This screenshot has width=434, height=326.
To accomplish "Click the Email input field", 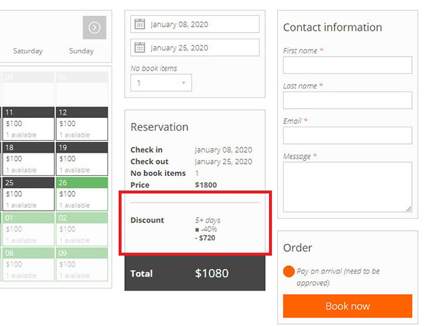I will pyautogui.click(x=347, y=135).
